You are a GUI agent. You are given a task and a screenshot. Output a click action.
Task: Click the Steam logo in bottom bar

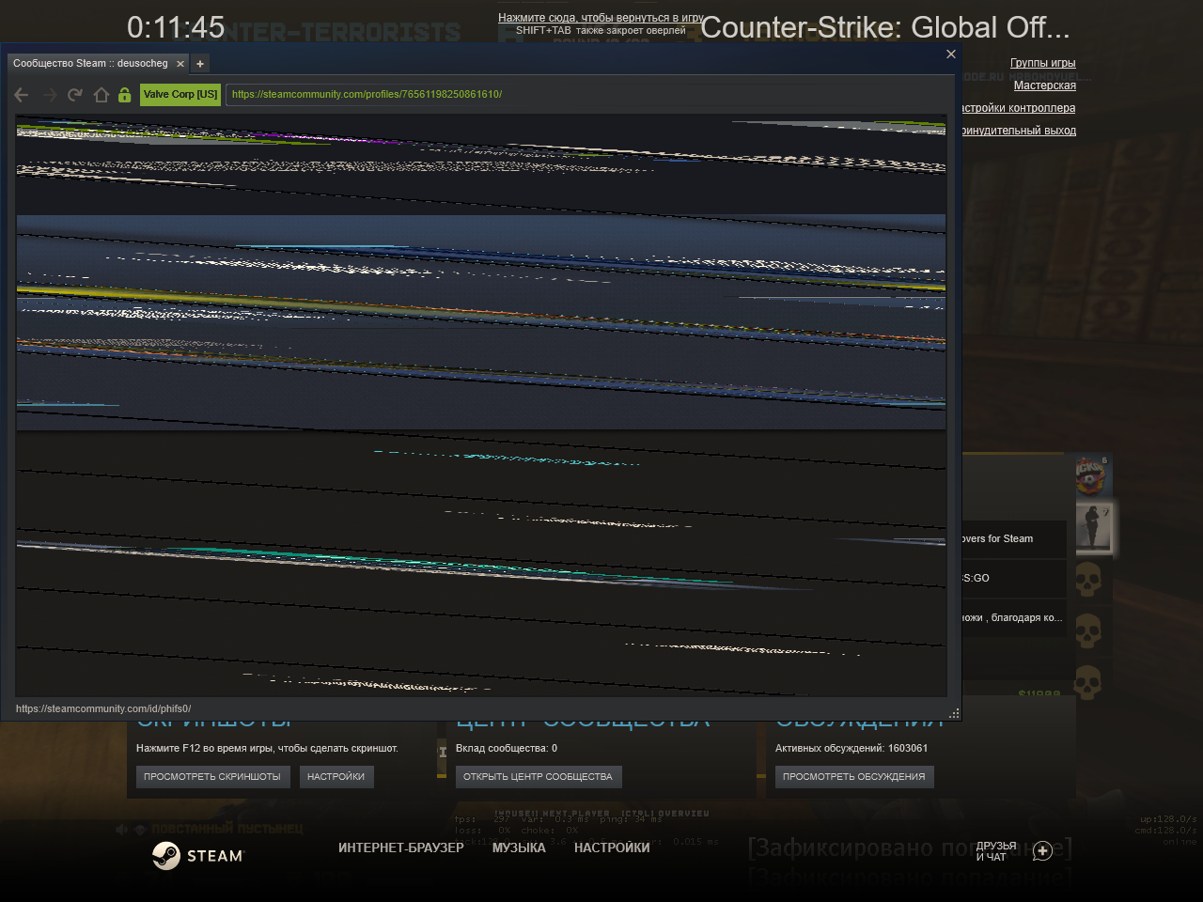(x=197, y=855)
